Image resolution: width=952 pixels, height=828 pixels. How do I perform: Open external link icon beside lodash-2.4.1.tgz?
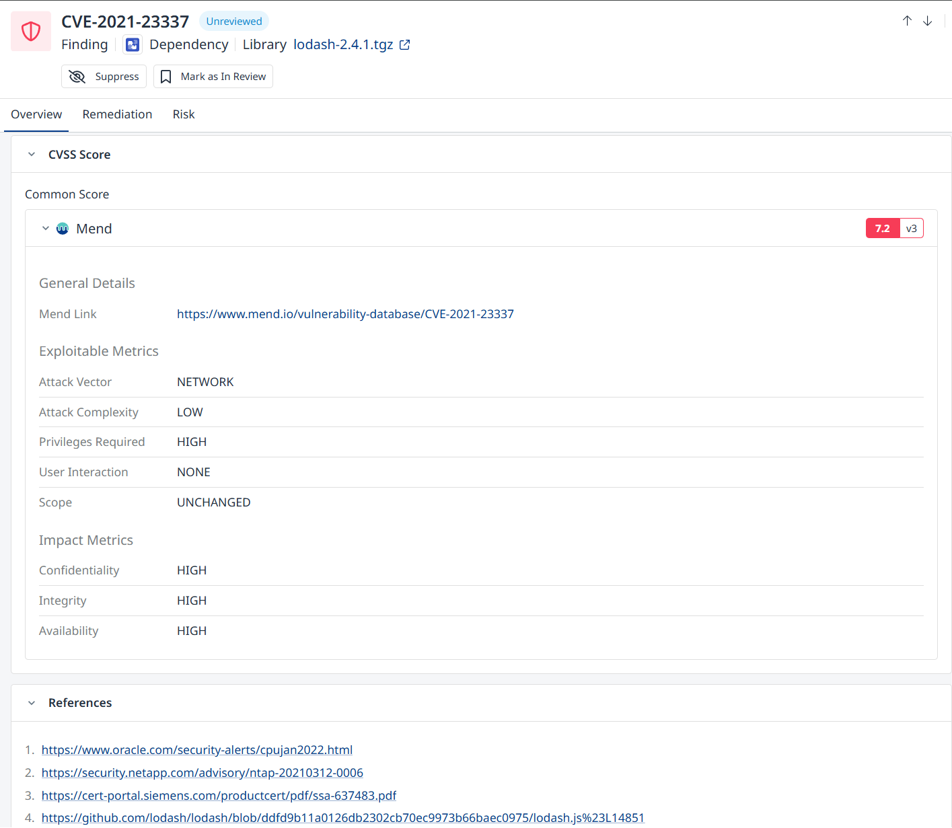405,45
